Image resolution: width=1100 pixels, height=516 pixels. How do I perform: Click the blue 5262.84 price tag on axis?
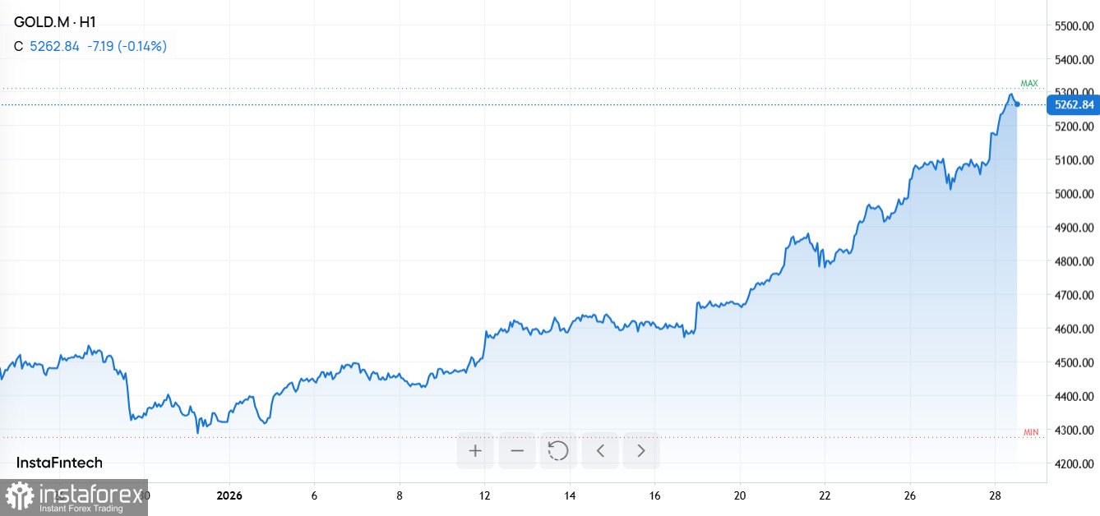(x=1072, y=104)
